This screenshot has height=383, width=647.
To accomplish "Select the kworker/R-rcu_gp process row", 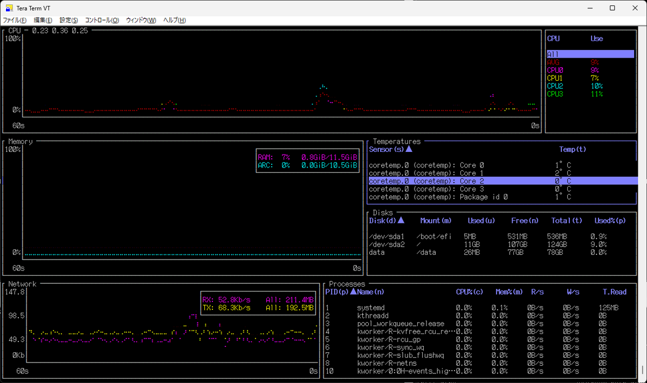I will tap(480, 339).
